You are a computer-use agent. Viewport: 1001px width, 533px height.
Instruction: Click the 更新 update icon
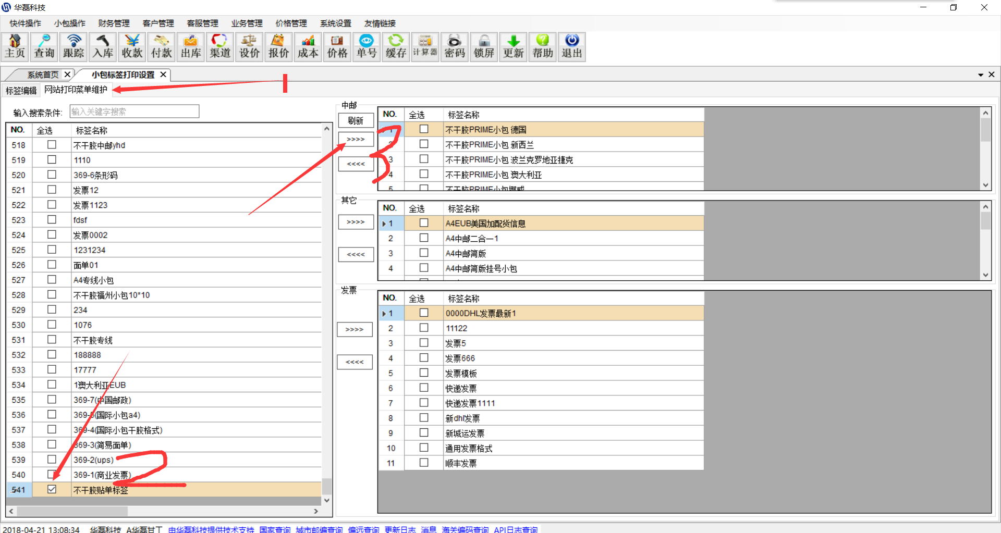513,47
